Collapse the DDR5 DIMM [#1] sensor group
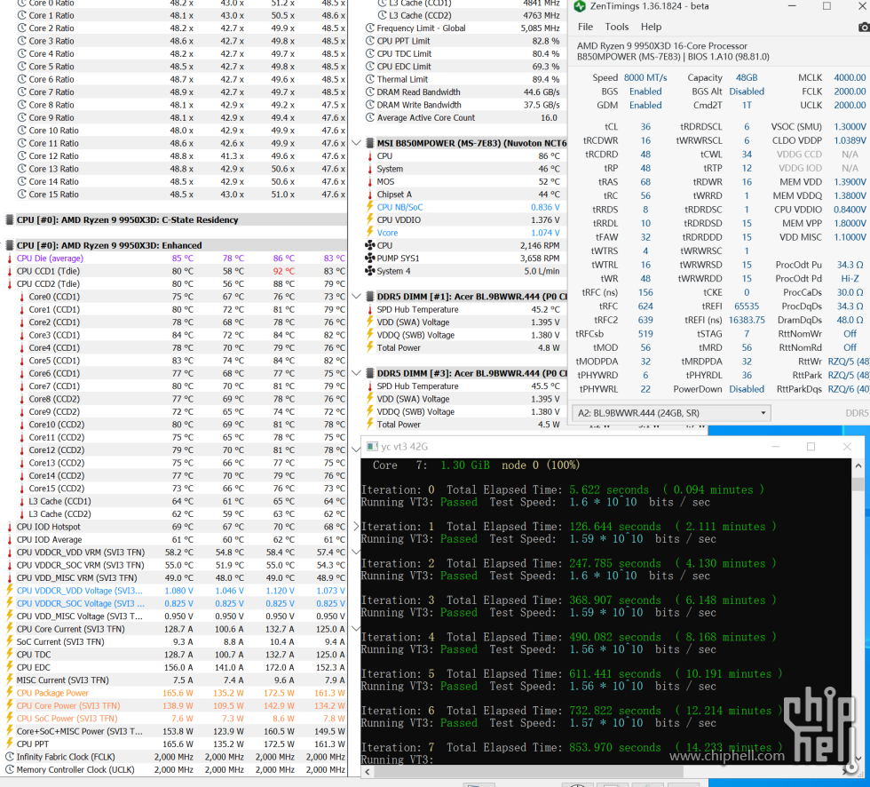This screenshot has width=870, height=787. (x=356, y=297)
